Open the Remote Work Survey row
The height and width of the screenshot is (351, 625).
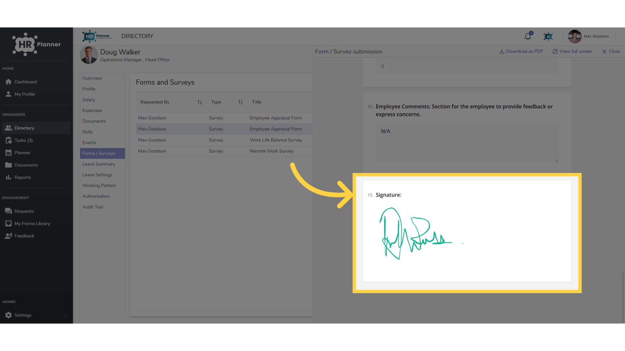click(224, 151)
